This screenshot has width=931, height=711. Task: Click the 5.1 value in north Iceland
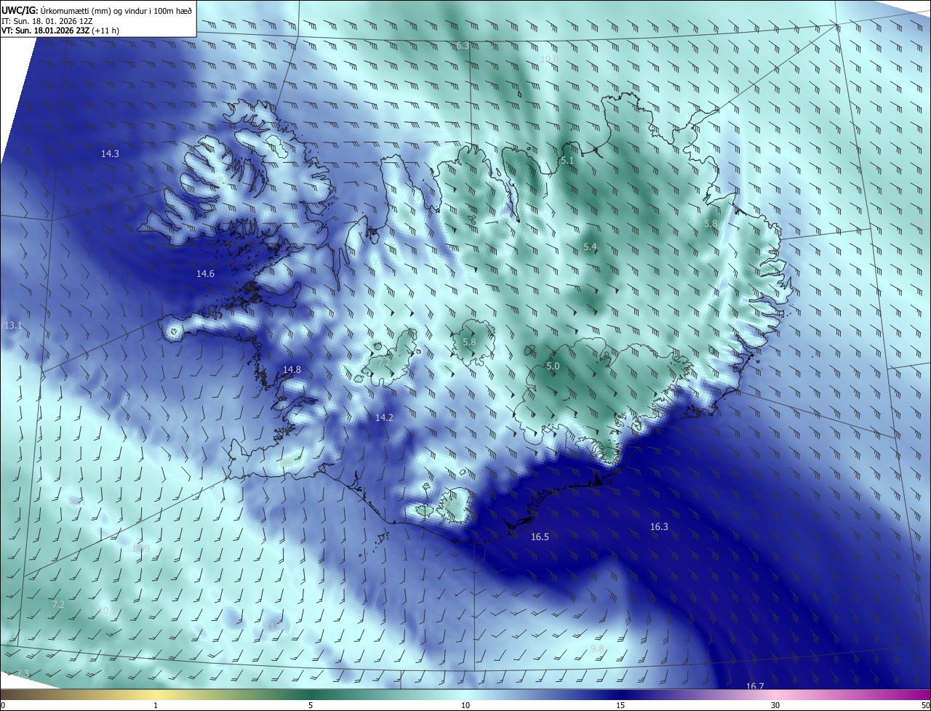click(568, 160)
